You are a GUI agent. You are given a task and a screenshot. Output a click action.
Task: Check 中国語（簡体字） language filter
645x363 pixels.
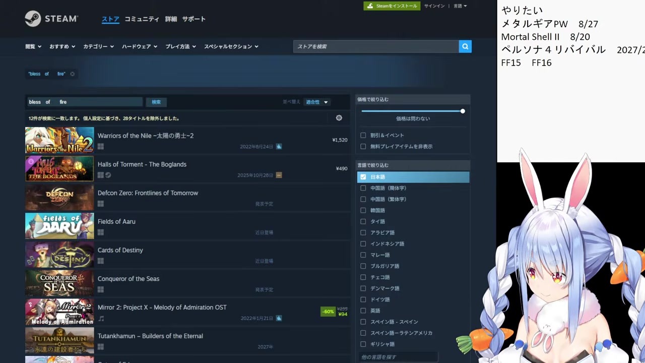point(363,188)
